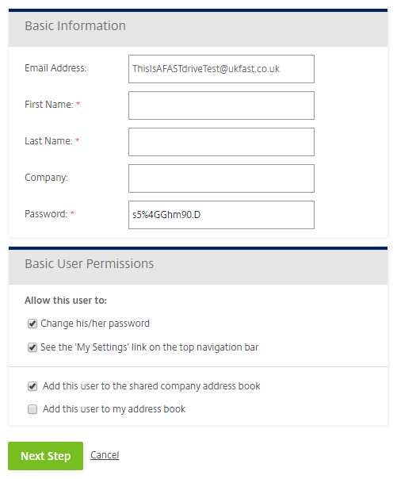Click the 'Password:' label text
Image resolution: width=397 pixels, height=479 pixels.
(46, 214)
